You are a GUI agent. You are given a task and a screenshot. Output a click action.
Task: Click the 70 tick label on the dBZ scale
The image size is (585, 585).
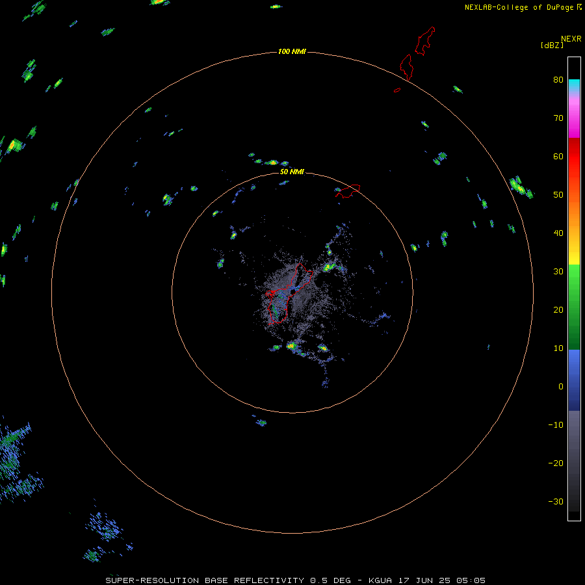point(558,118)
